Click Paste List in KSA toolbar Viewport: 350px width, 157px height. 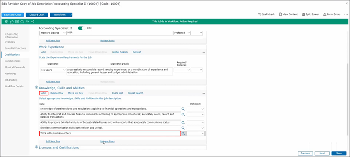point(117,93)
